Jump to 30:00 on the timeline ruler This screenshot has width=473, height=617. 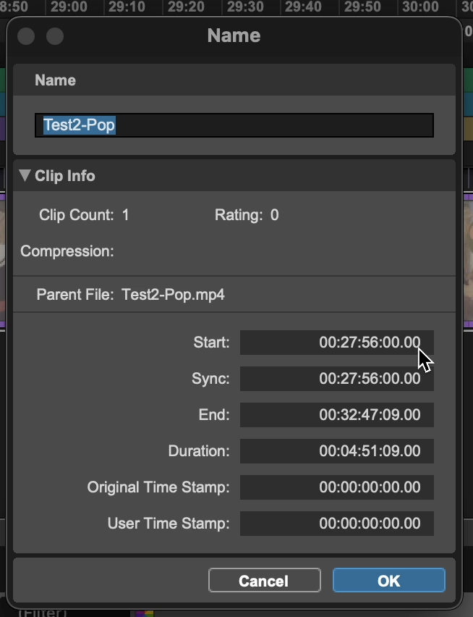click(419, 7)
